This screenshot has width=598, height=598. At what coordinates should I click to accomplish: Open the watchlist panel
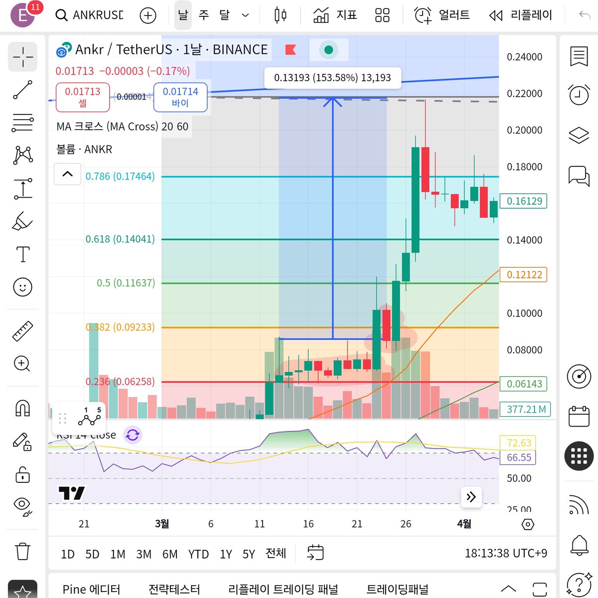pyautogui.click(x=579, y=57)
